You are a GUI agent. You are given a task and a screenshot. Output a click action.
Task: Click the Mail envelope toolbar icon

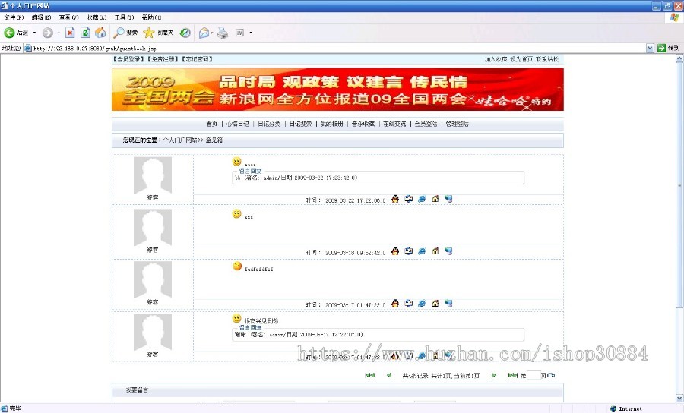coord(204,33)
